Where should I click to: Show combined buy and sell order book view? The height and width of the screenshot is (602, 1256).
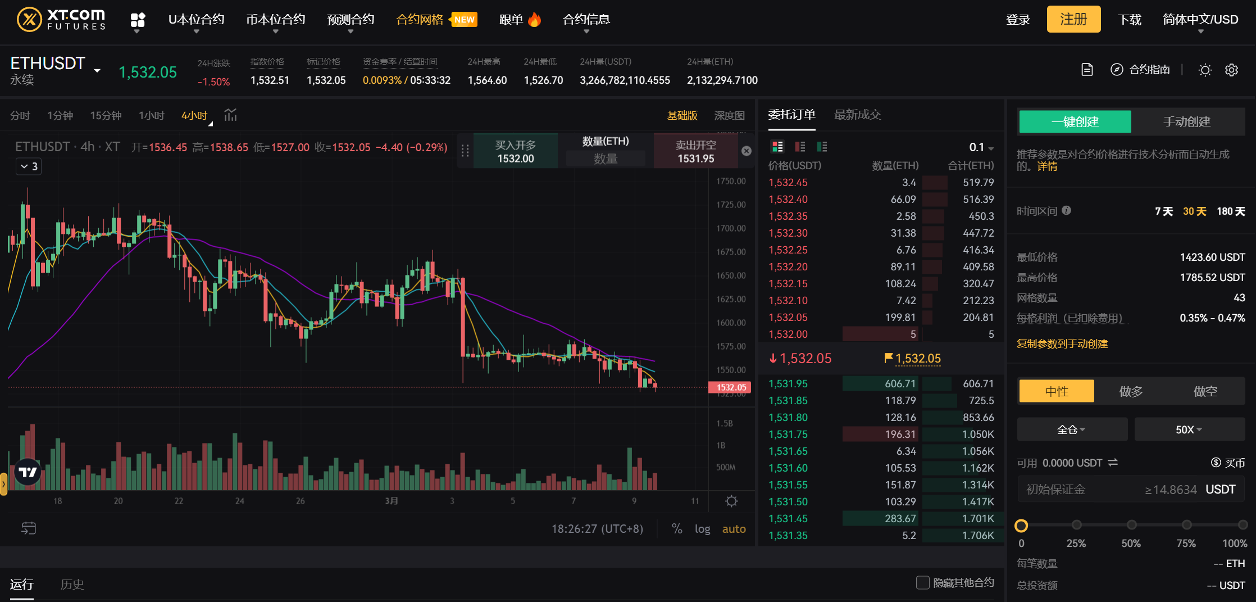[777, 147]
